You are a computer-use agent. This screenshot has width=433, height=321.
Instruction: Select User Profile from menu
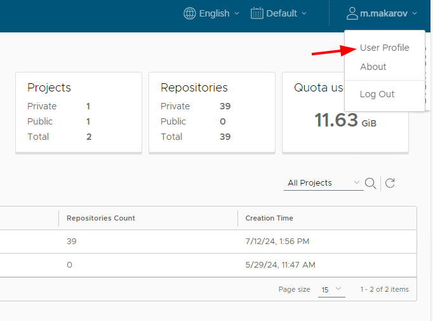click(384, 48)
